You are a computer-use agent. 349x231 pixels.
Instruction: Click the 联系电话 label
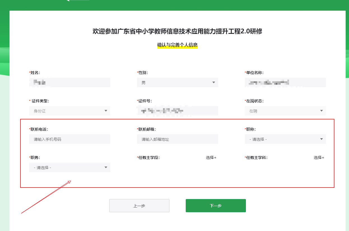[x=39, y=129]
